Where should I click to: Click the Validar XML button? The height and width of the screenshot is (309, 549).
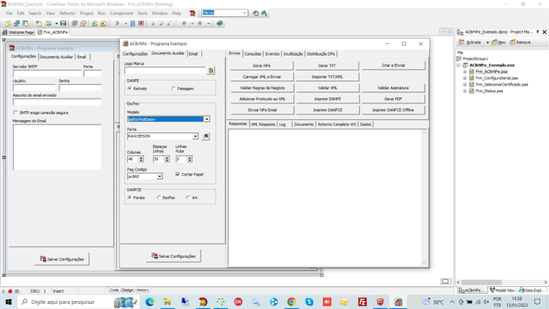327,88
